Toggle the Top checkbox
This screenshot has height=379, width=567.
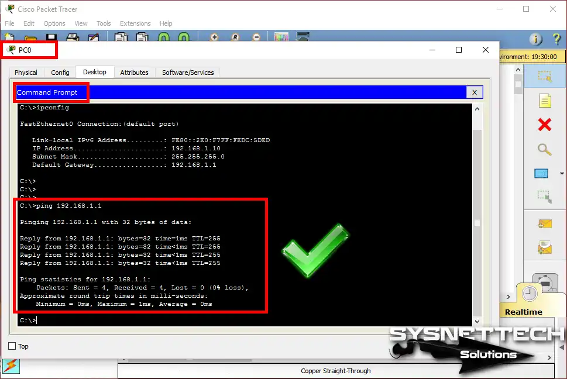(x=12, y=346)
